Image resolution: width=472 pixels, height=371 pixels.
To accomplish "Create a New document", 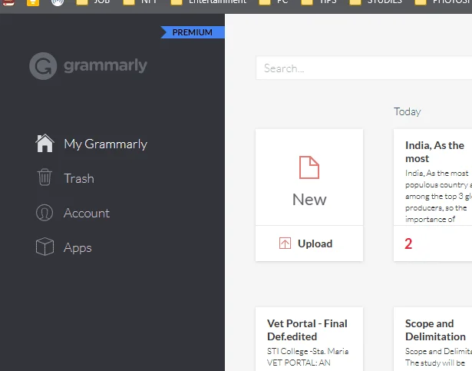I will 309,177.
